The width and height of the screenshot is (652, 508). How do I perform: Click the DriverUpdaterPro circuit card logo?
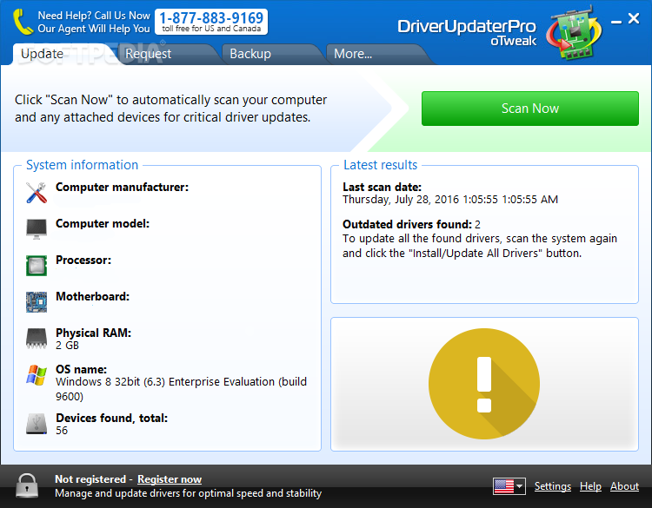tap(575, 33)
